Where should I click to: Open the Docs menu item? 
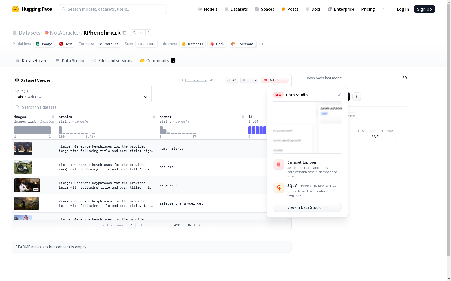tap(313, 9)
